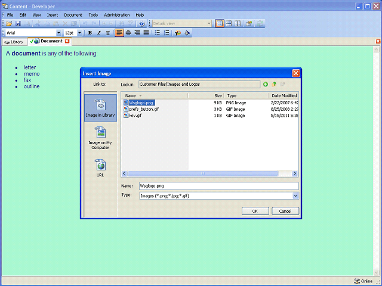Click the Type column header
The image size is (382, 286).
[x=246, y=96]
